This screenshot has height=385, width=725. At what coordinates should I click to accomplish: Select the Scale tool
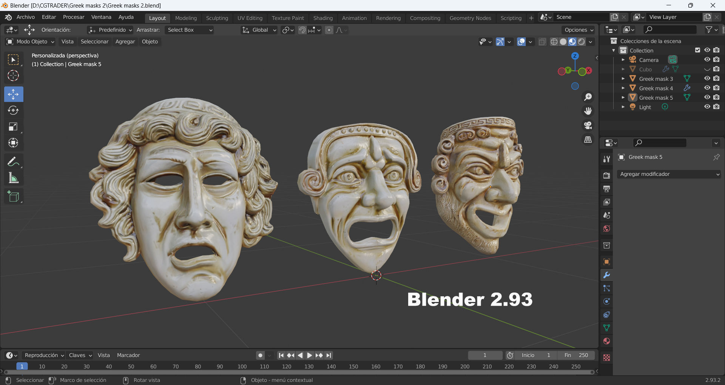(14, 126)
